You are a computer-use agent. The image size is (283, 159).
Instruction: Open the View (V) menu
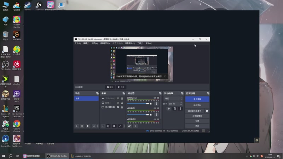tap(94, 43)
